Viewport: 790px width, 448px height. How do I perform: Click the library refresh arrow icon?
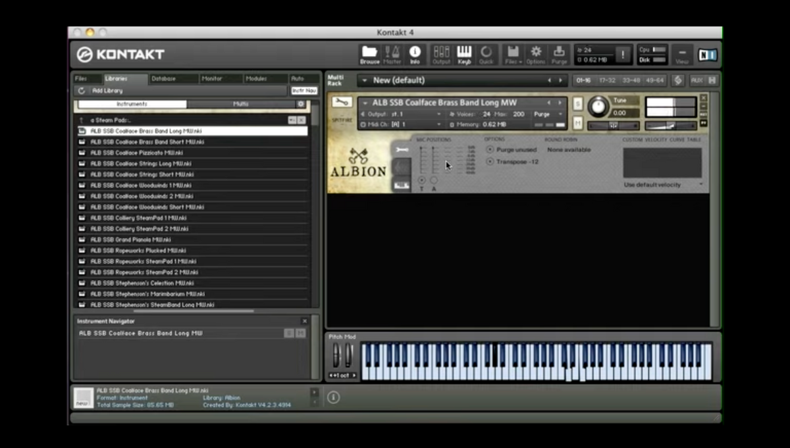[x=82, y=91]
